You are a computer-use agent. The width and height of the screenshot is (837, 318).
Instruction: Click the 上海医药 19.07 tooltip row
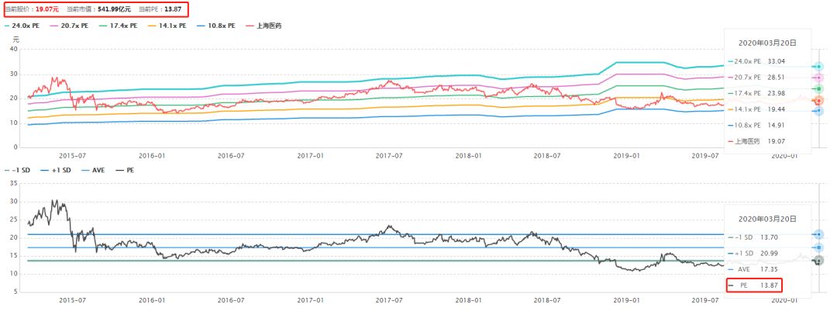pos(757,141)
